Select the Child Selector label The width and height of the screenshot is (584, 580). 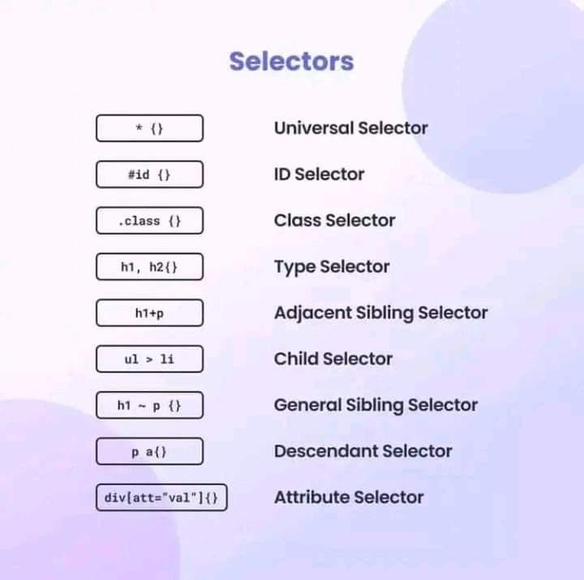[333, 359]
